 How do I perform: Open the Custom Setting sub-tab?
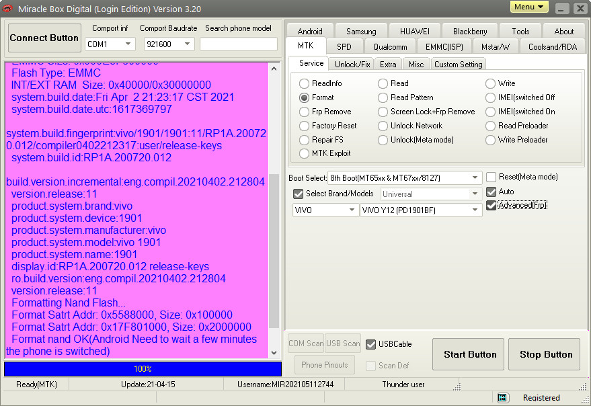tap(459, 65)
